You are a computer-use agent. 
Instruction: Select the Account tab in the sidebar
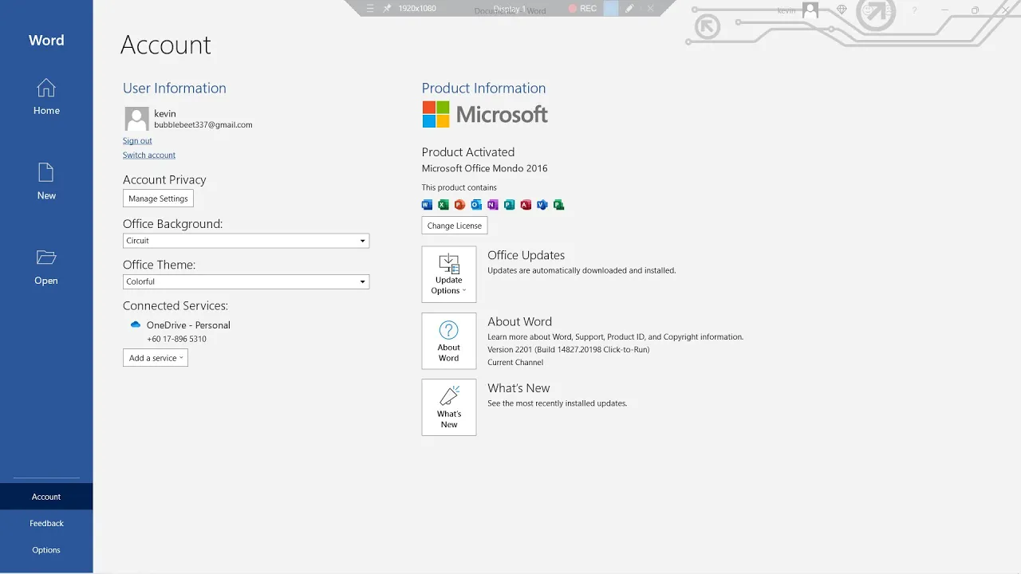pos(46,497)
